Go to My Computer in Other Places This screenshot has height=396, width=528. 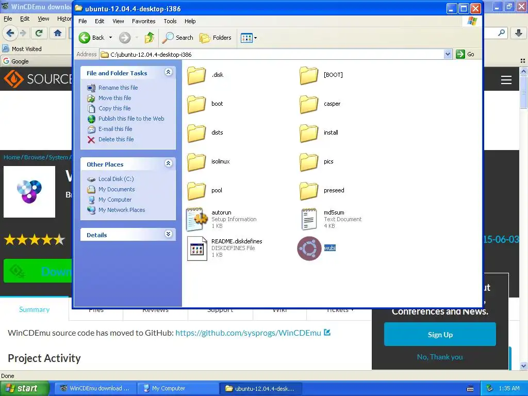[115, 200]
